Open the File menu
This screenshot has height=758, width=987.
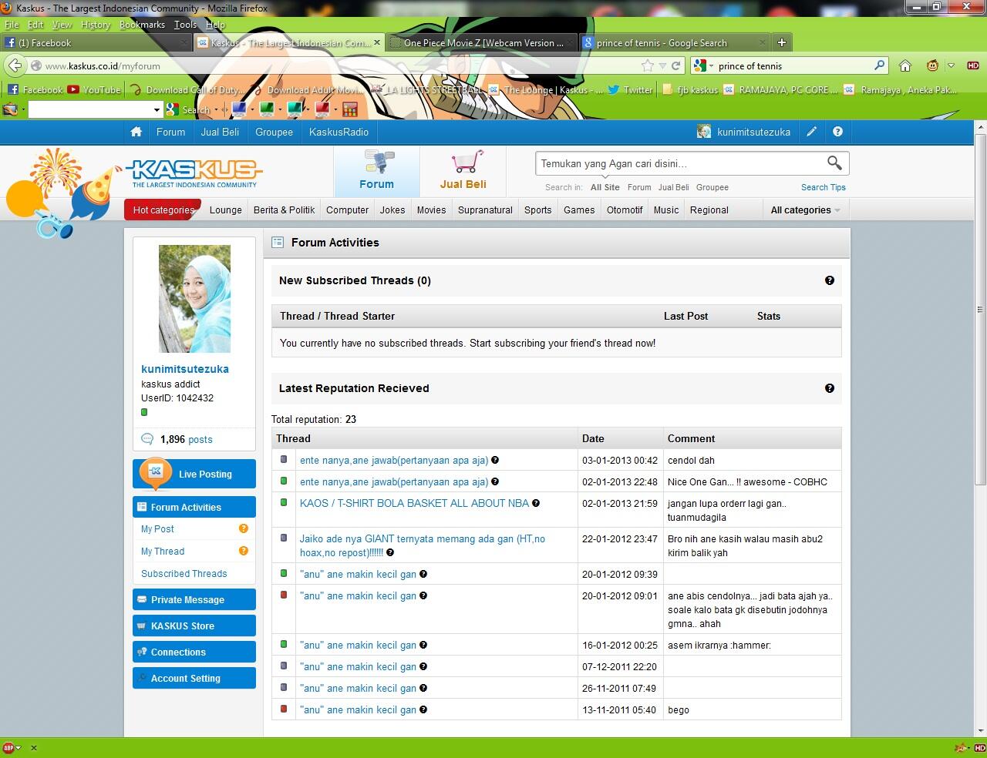12,25
